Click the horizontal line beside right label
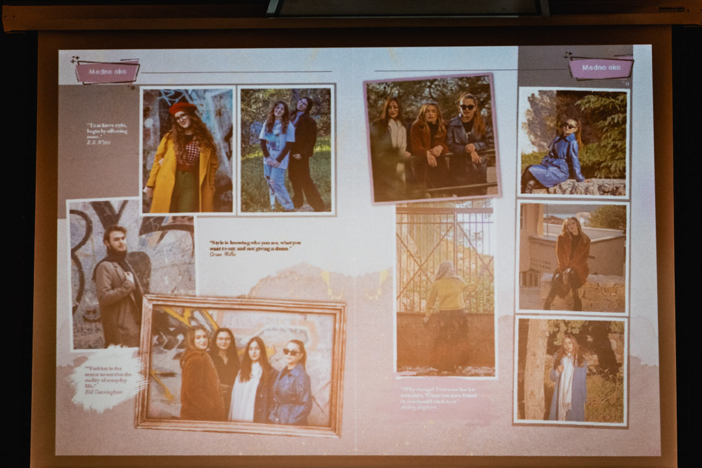 pos(468,70)
